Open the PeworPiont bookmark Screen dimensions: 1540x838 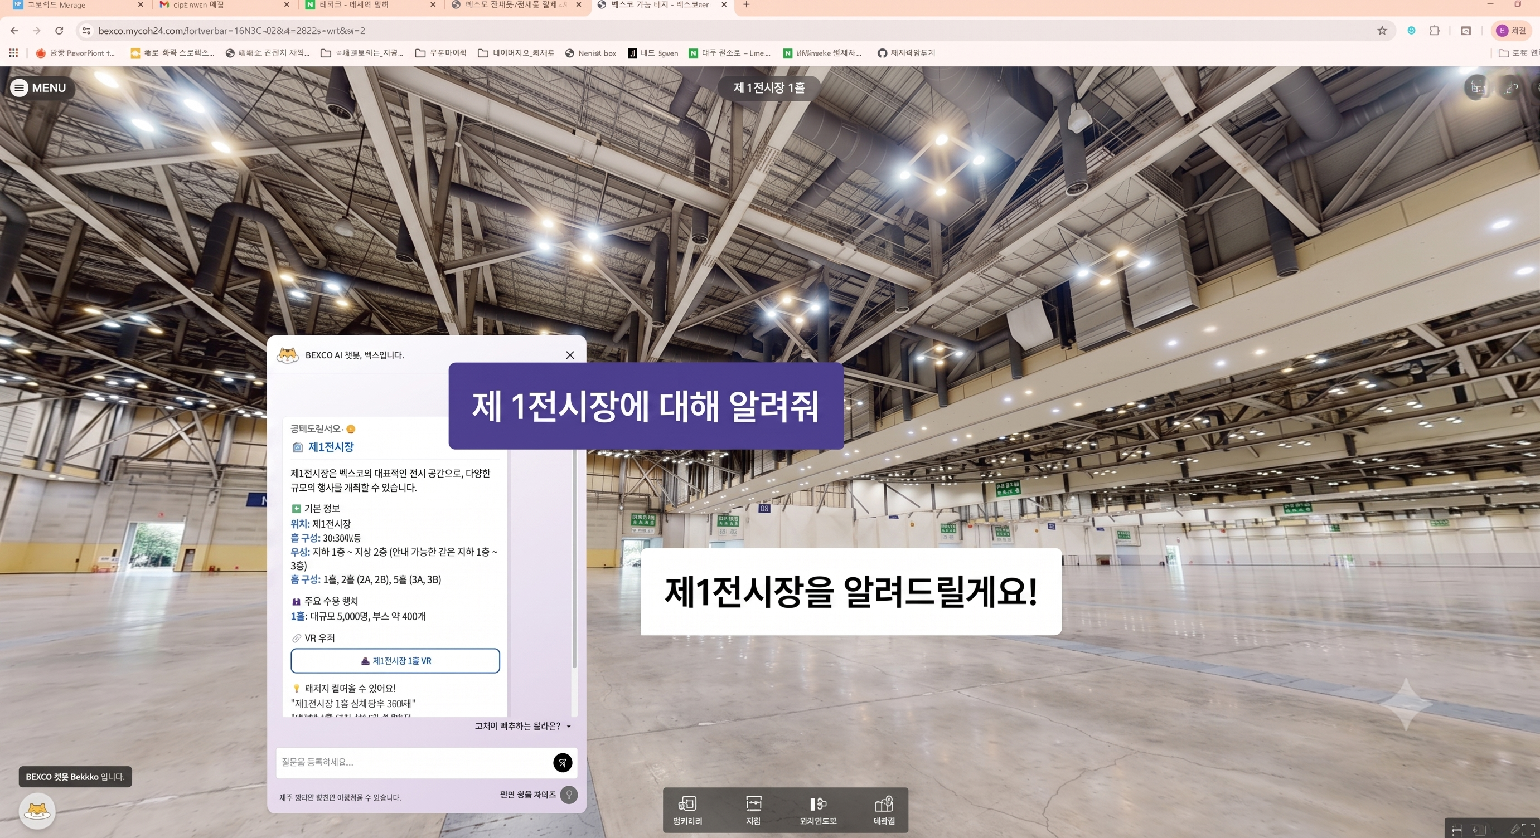click(x=75, y=53)
